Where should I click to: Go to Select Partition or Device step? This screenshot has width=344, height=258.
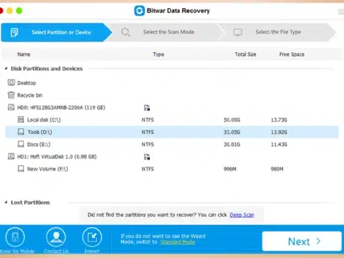coord(57,32)
